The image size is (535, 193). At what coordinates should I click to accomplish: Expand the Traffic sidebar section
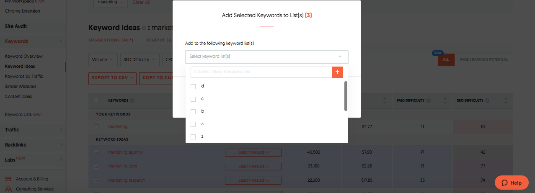(x=33, y=130)
